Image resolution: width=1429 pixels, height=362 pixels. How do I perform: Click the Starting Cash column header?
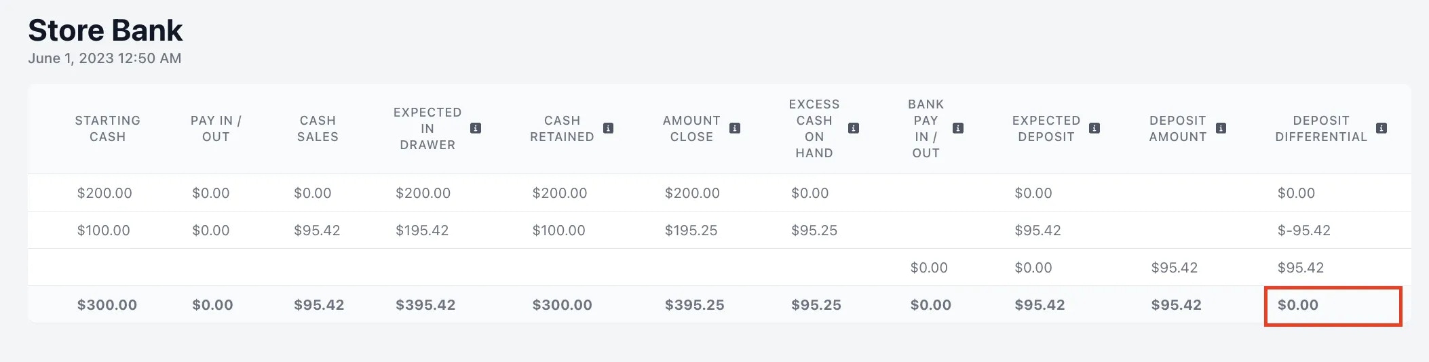[108, 129]
